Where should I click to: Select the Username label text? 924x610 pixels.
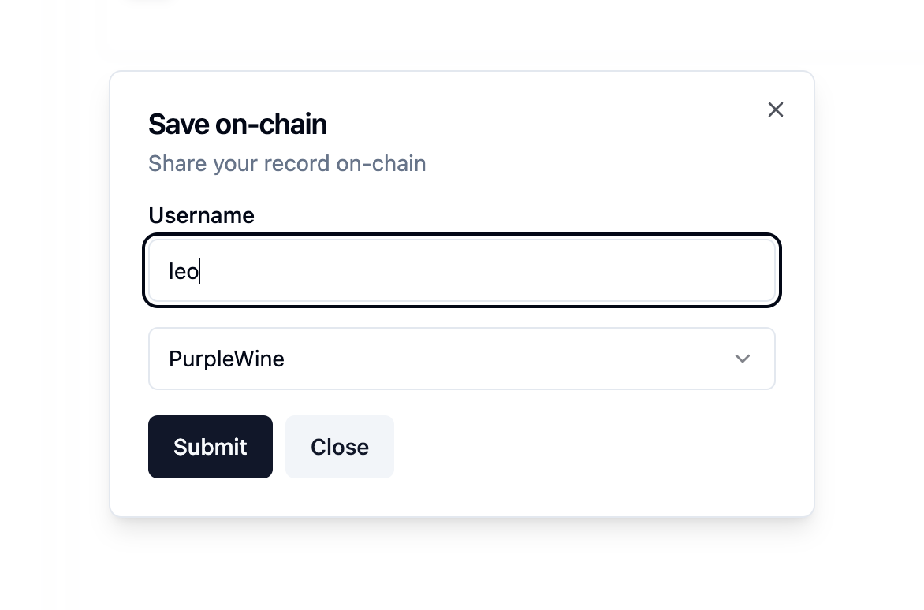(201, 215)
